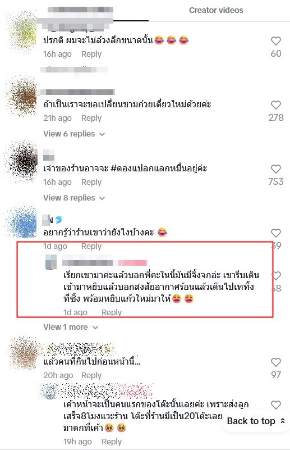This screenshot has height=450, width=290.
Task: Click Back to top button
Action: coord(256,421)
